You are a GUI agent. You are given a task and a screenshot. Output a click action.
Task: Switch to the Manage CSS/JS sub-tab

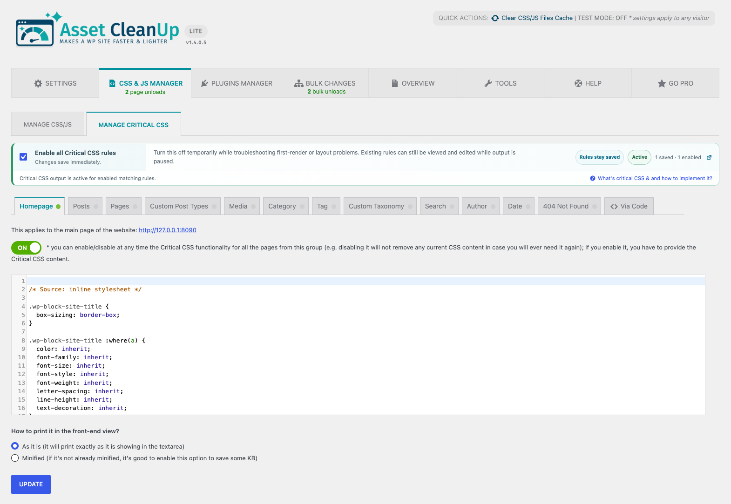[48, 124]
